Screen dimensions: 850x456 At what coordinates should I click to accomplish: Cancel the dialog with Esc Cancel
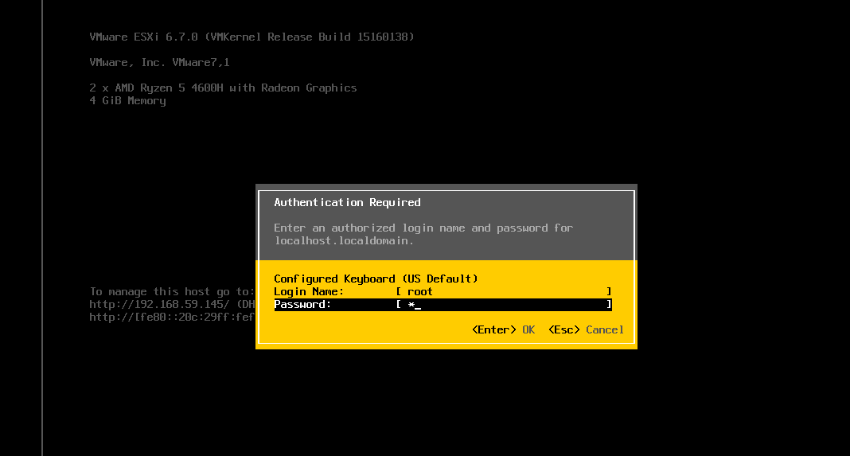(586, 330)
